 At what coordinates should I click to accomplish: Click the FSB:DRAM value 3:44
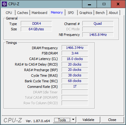tap(75, 53)
